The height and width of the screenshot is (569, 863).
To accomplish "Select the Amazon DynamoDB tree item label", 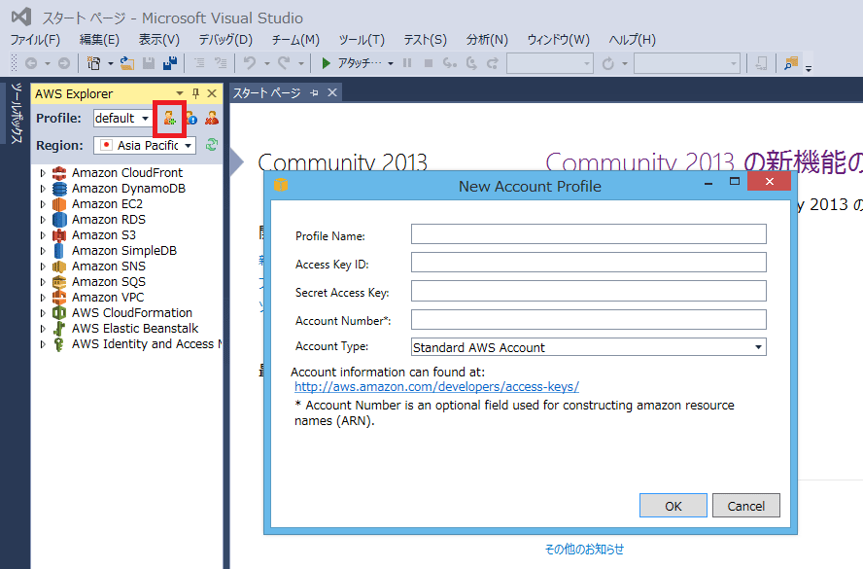I will (x=129, y=189).
